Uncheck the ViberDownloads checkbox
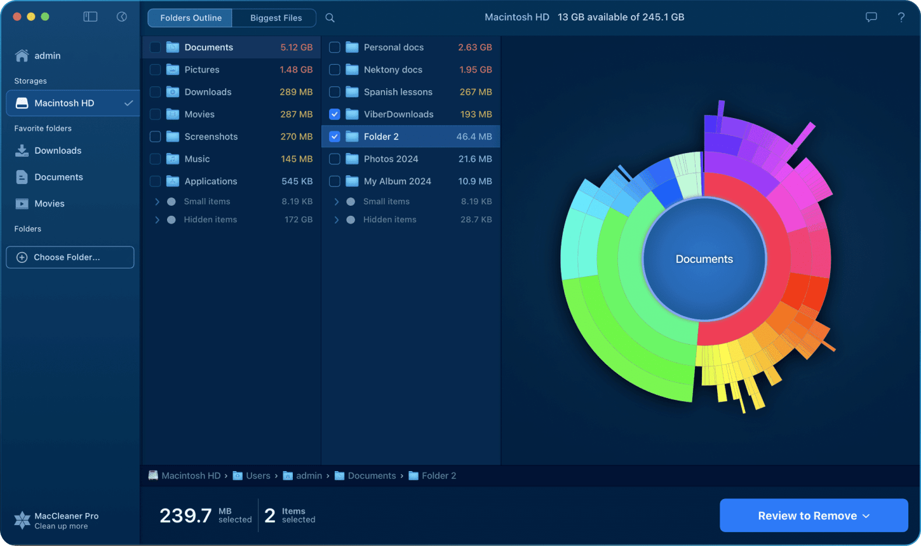 pos(335,114)
